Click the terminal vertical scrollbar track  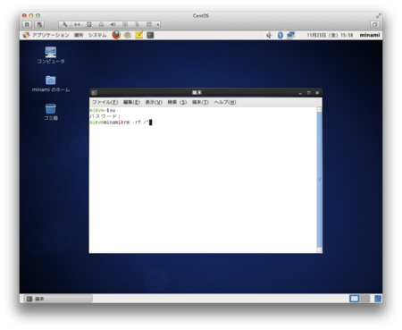pos(319,180)
